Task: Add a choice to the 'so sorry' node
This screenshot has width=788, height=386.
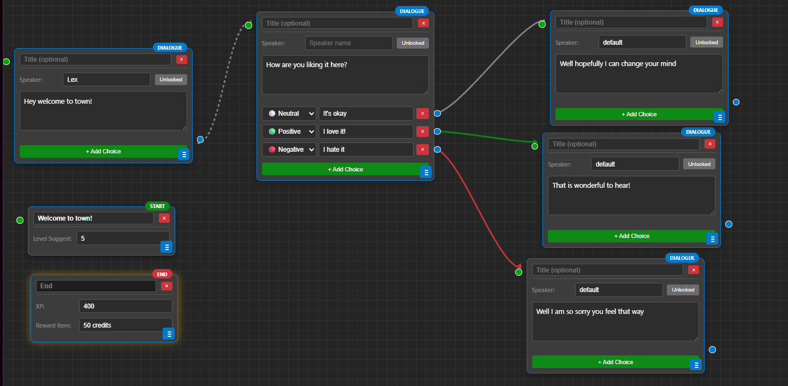Action: [x=616, y=362]
